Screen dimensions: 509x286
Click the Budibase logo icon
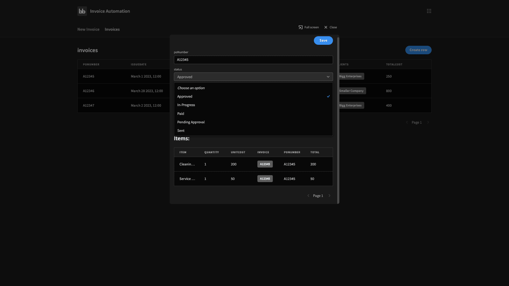pyautogui.click(x=82, y=11)
